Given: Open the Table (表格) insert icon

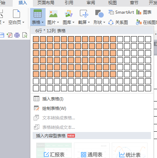Looking at the screenshot, I should pos(37,14).
